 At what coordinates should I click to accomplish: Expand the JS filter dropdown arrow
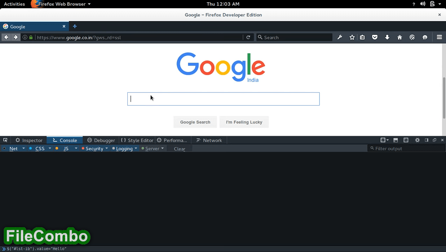click(76, 148)
